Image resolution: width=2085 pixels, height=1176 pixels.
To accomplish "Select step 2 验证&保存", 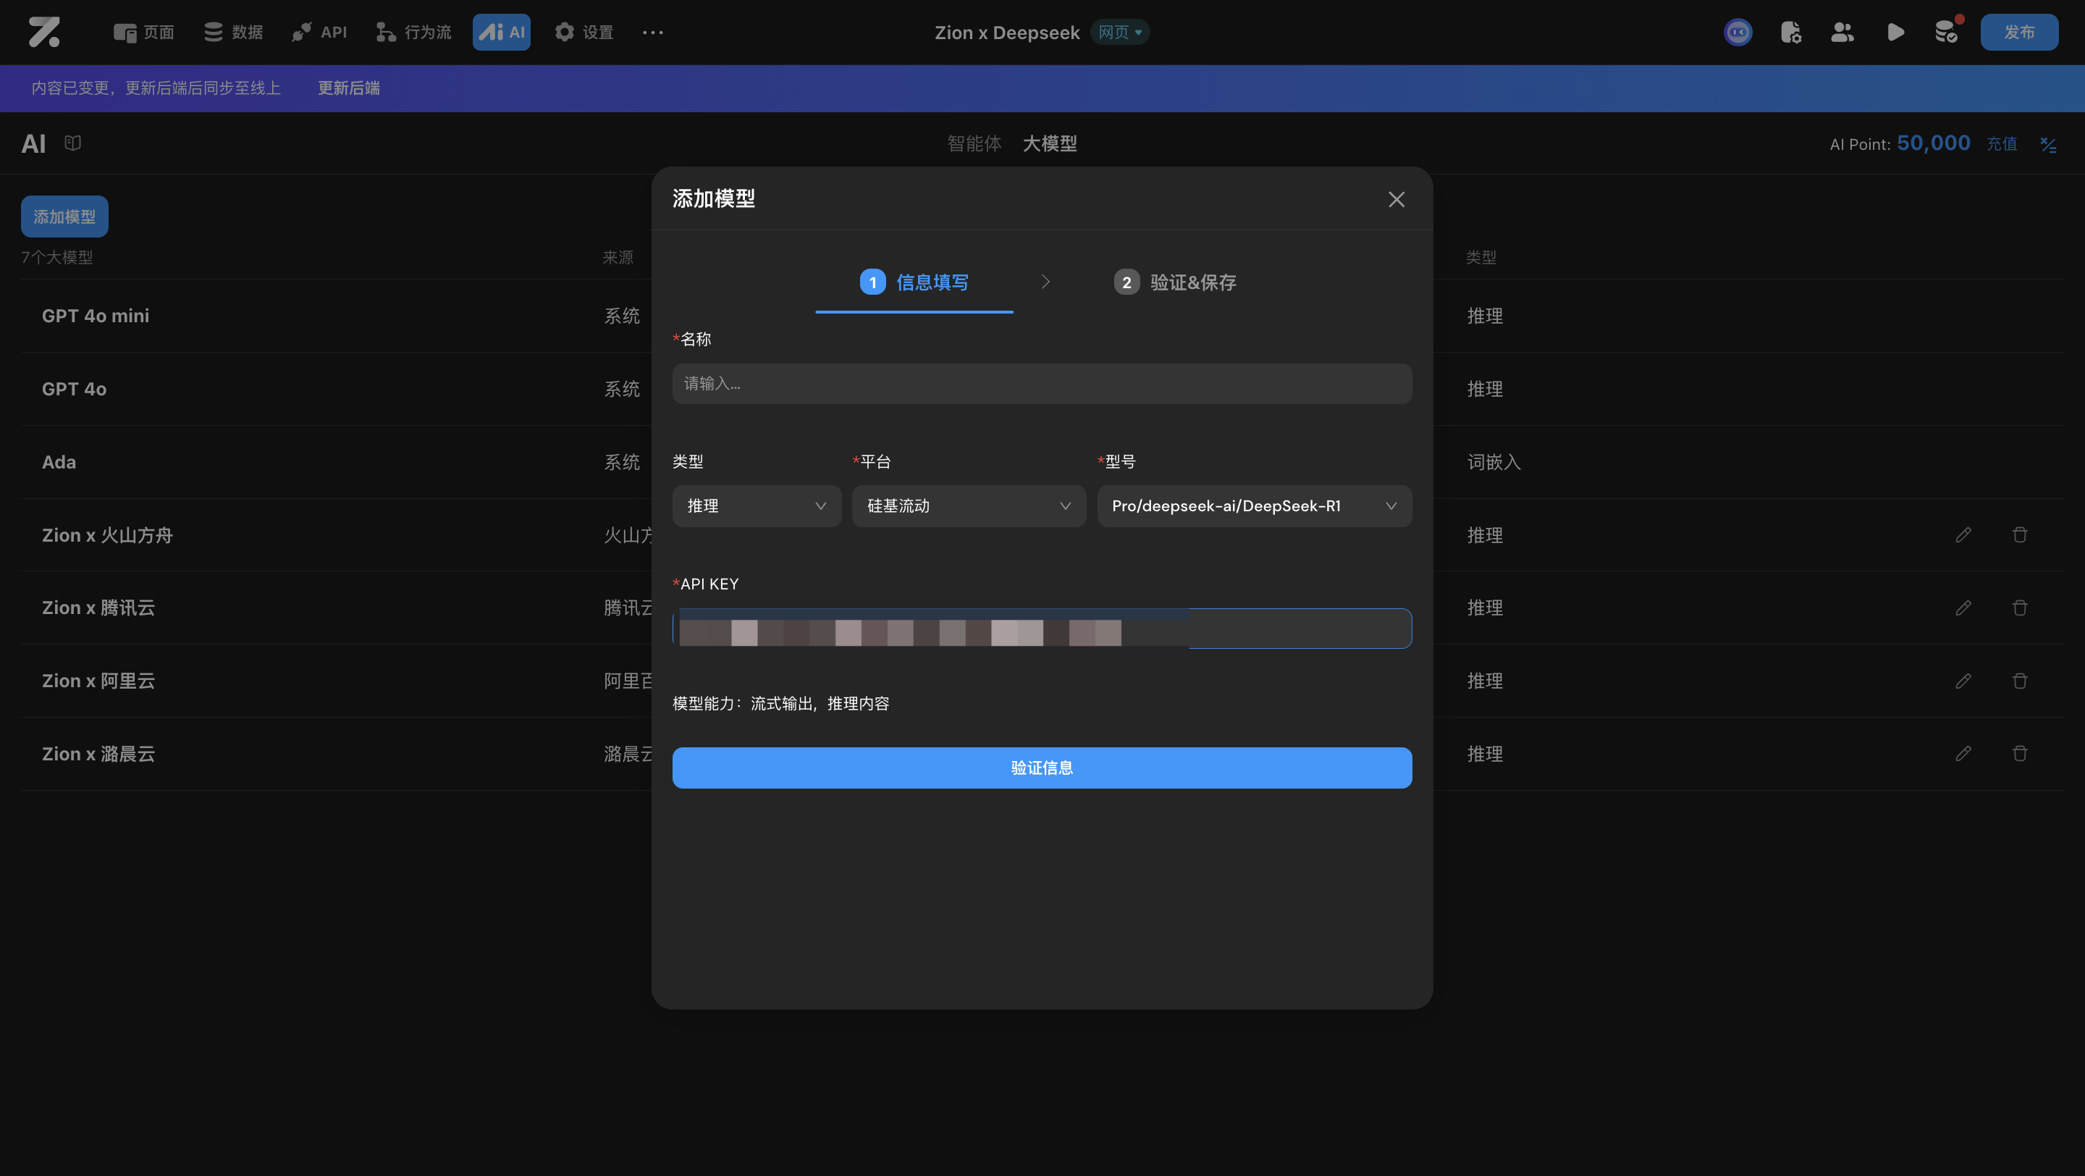I will (1175, 282).
